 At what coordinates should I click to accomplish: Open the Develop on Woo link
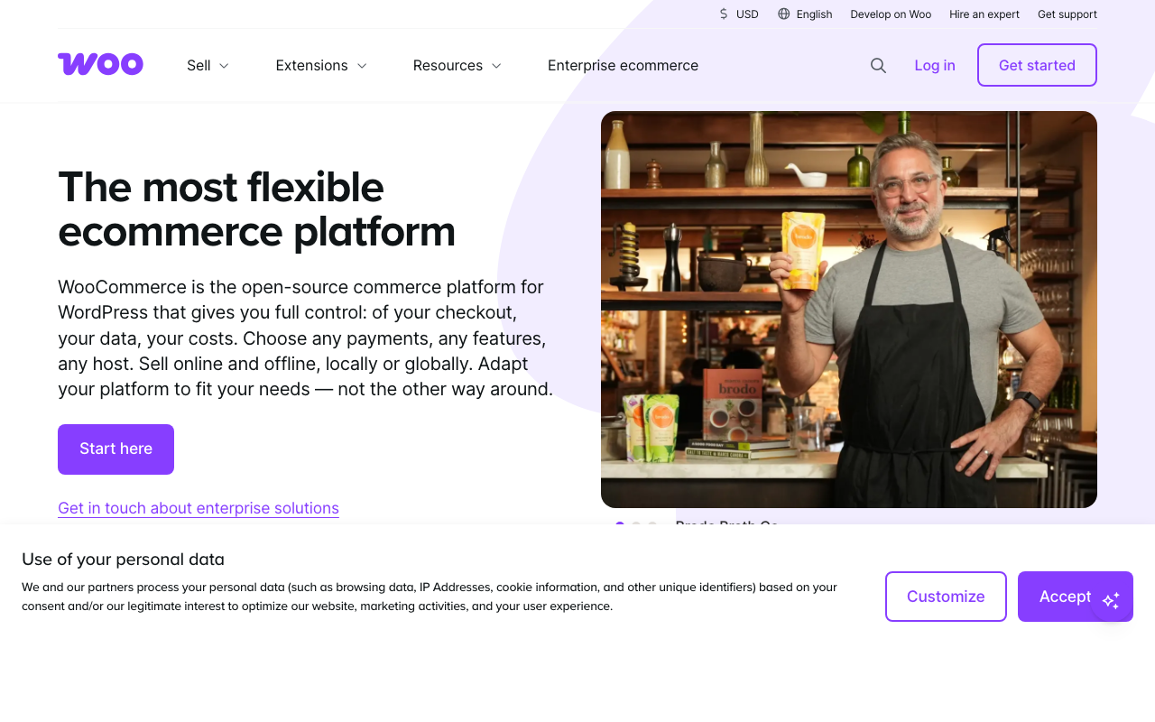pos(891,14)
